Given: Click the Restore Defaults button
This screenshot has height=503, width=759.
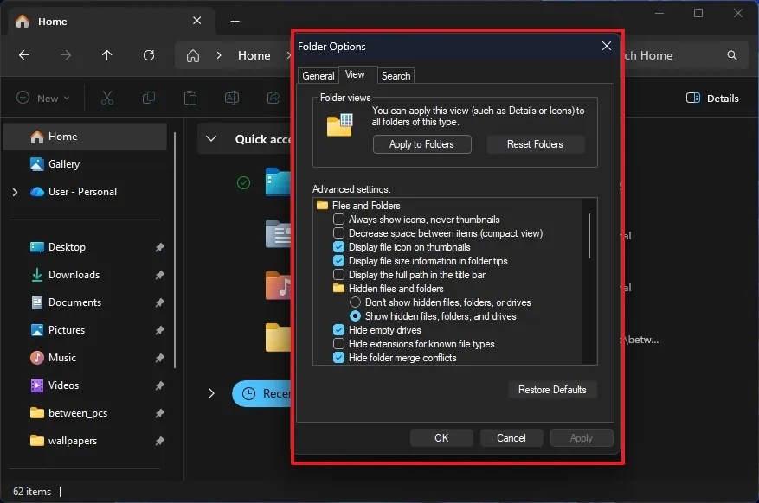Looking at the screenshot, I should 552,390.
